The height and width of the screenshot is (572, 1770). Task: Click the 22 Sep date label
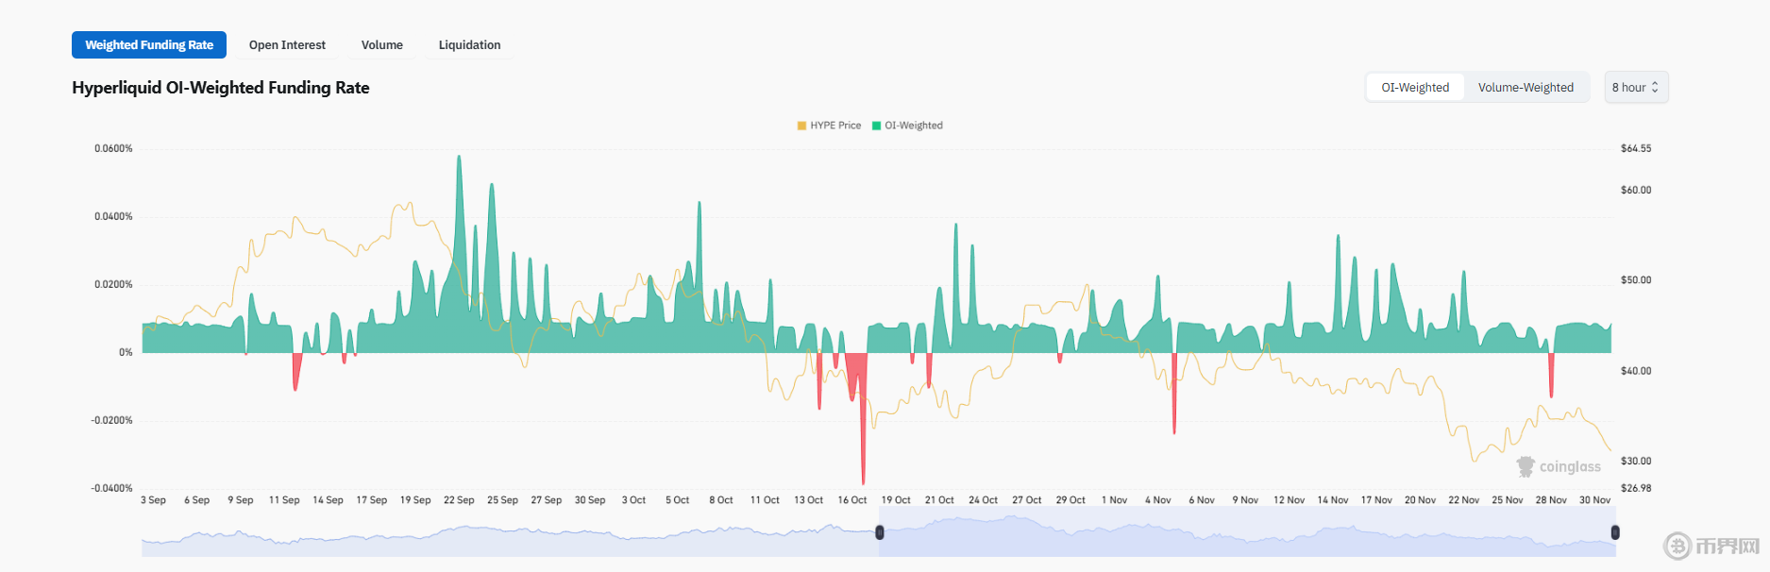pyautogui.click(x=459, y=500)
